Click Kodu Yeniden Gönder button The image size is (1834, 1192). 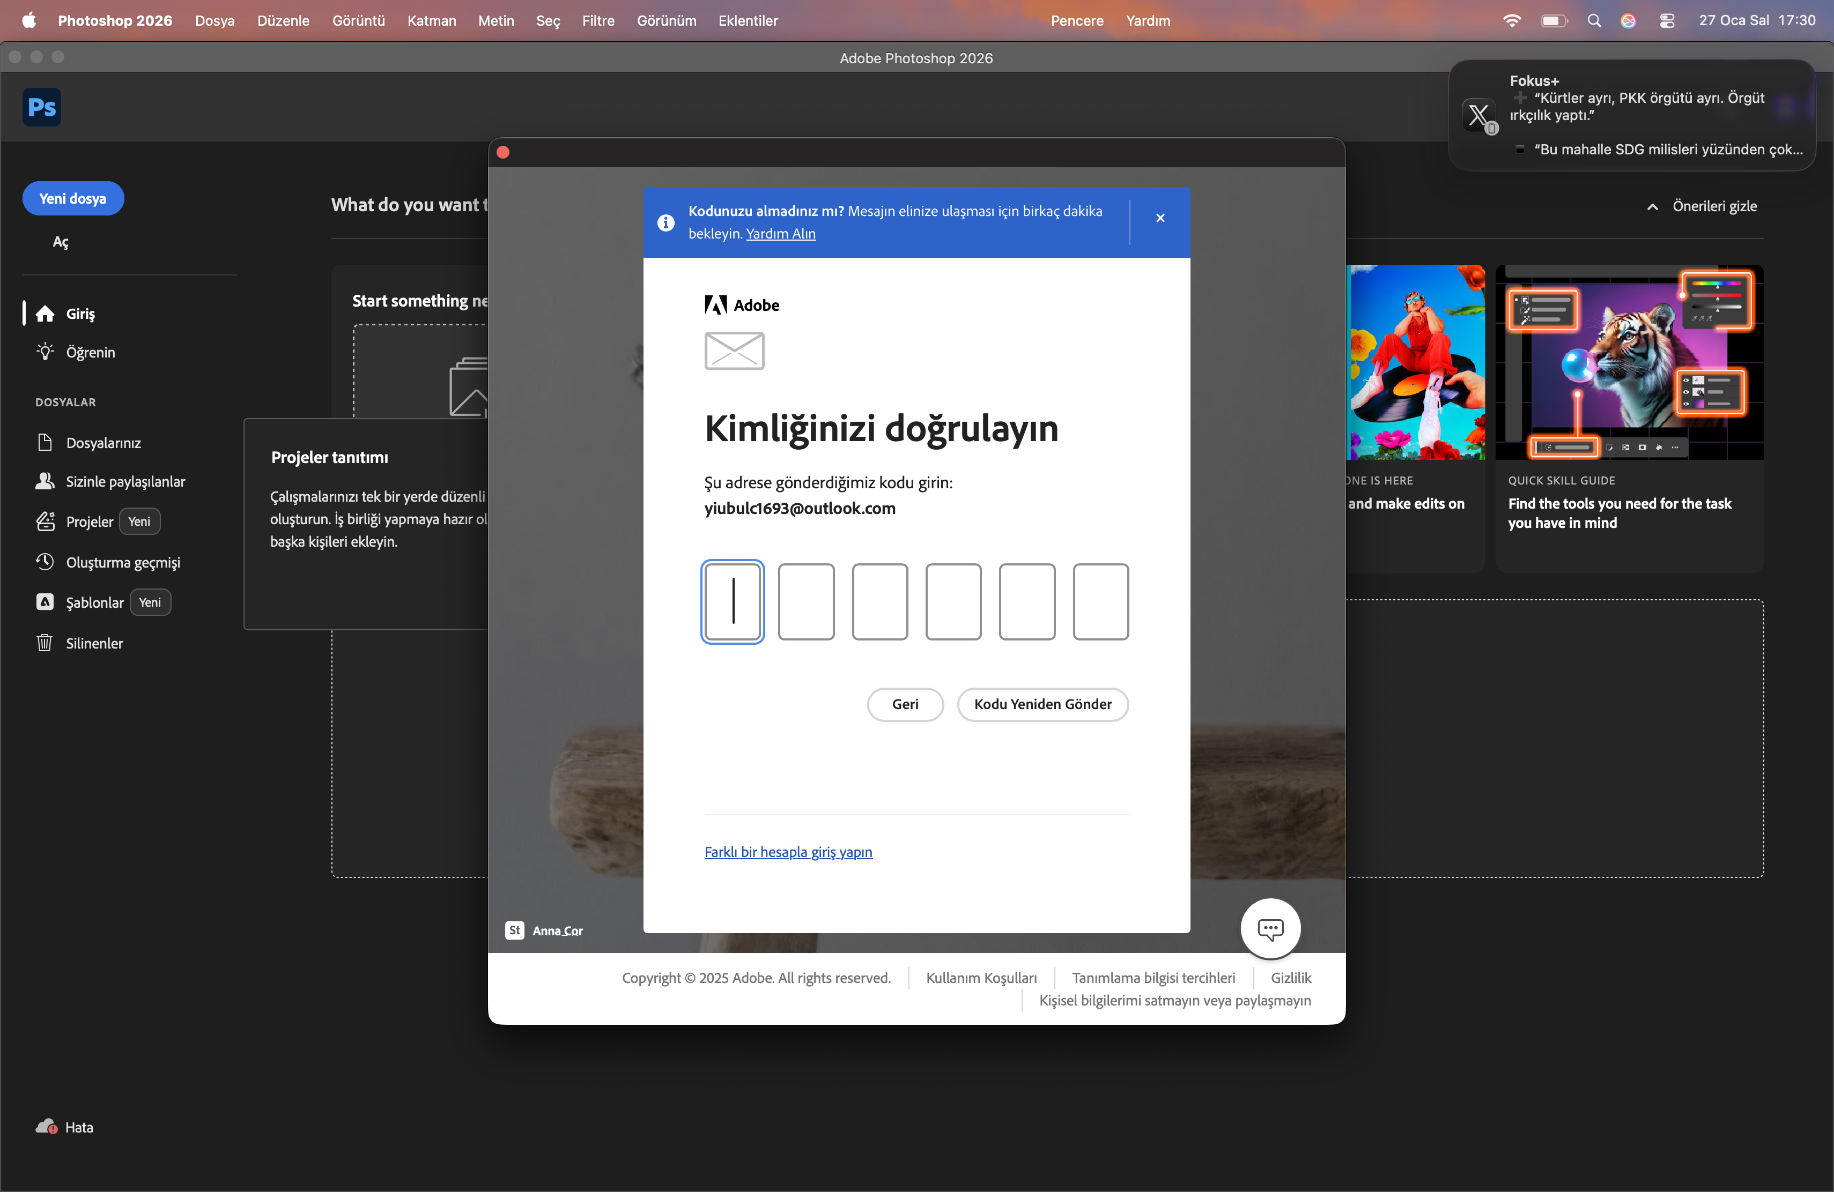click(x=1044, y=705)
